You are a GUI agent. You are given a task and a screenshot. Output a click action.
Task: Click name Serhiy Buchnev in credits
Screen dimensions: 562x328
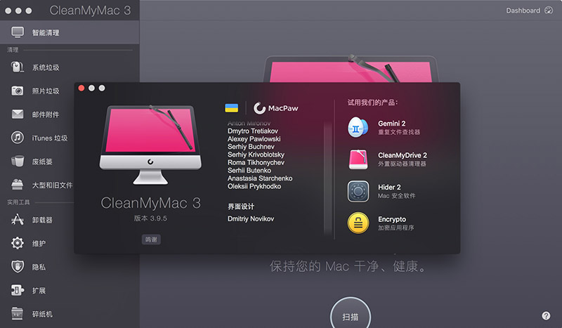[x=251, y=147]
